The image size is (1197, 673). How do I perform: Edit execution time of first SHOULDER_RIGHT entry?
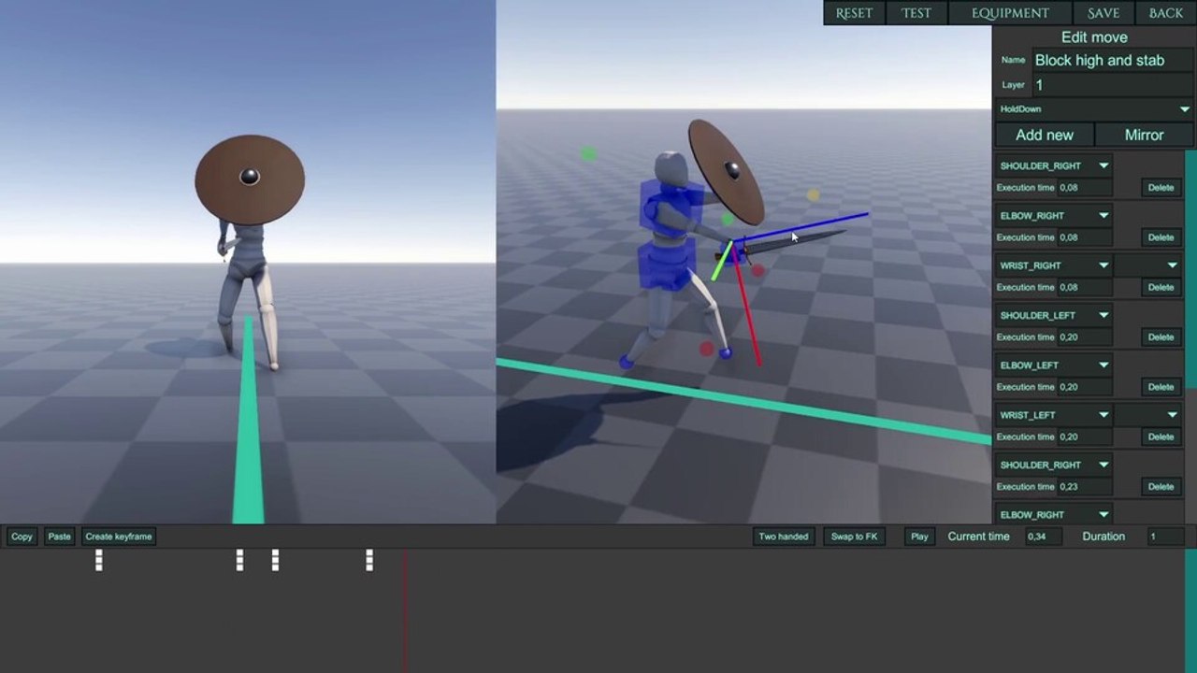point(1085,188)
